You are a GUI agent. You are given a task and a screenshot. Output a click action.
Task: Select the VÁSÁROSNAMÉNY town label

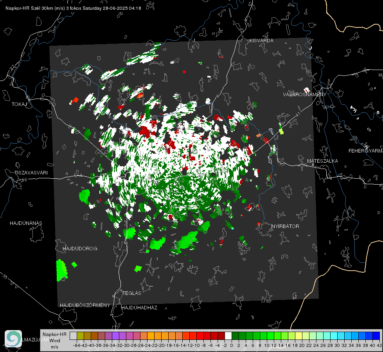pos(305,95)
